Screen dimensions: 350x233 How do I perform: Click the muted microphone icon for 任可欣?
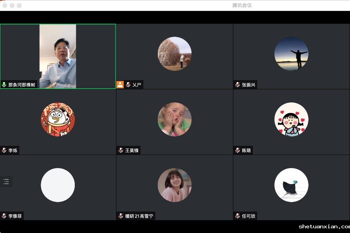click(238, 216)
